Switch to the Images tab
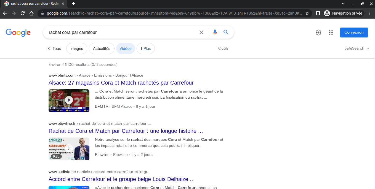Image resolution: width=375 pixels, height=189 pixels. tap(77, 48)
